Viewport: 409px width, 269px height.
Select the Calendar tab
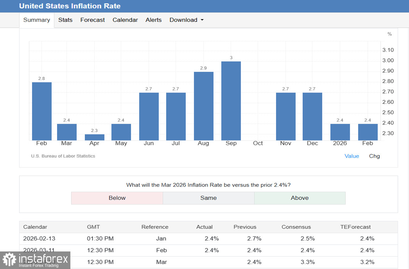point(125,20)
